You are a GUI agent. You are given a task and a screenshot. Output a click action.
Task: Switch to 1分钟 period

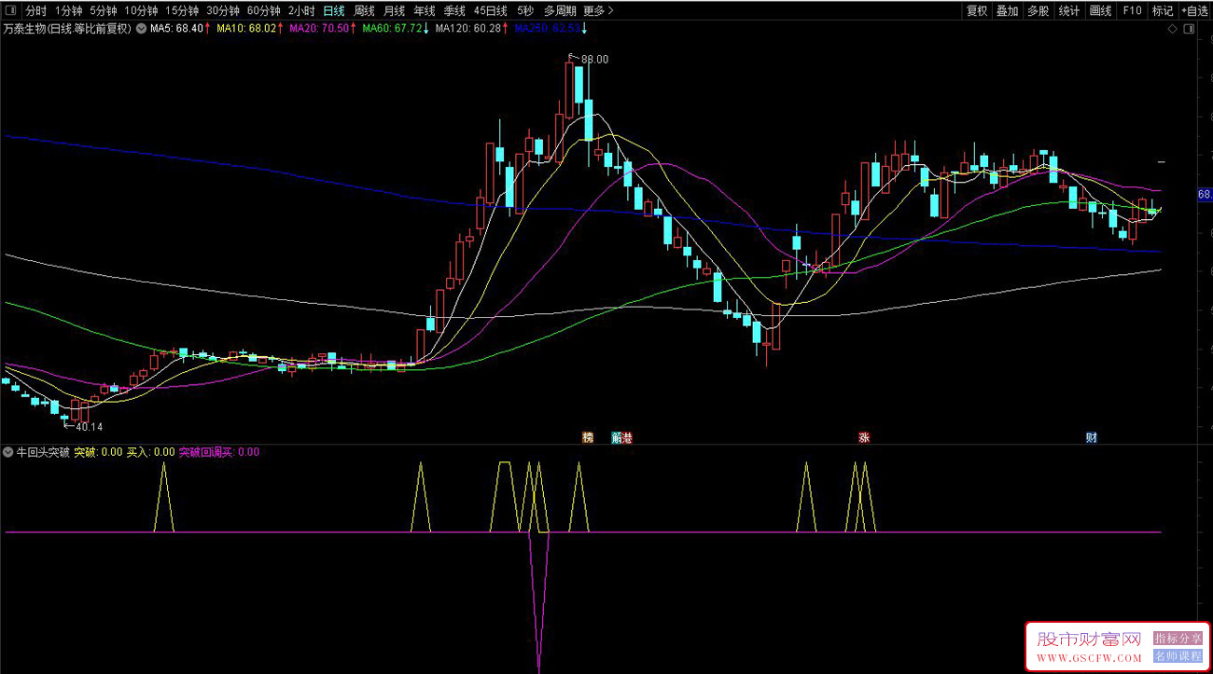[x=68, y=11]
